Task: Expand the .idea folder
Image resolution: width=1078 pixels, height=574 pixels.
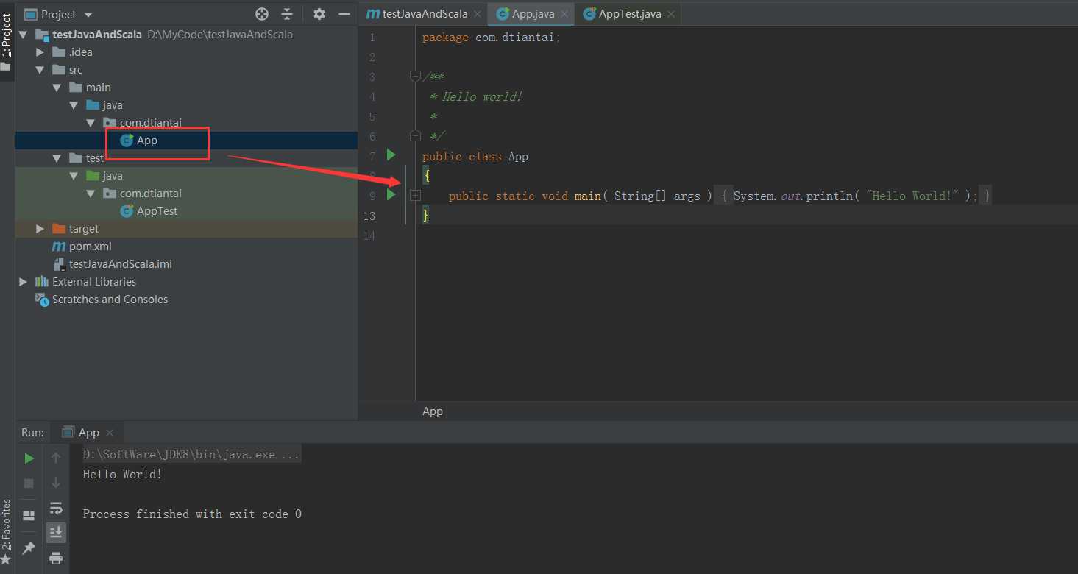Action: (40, 52)
